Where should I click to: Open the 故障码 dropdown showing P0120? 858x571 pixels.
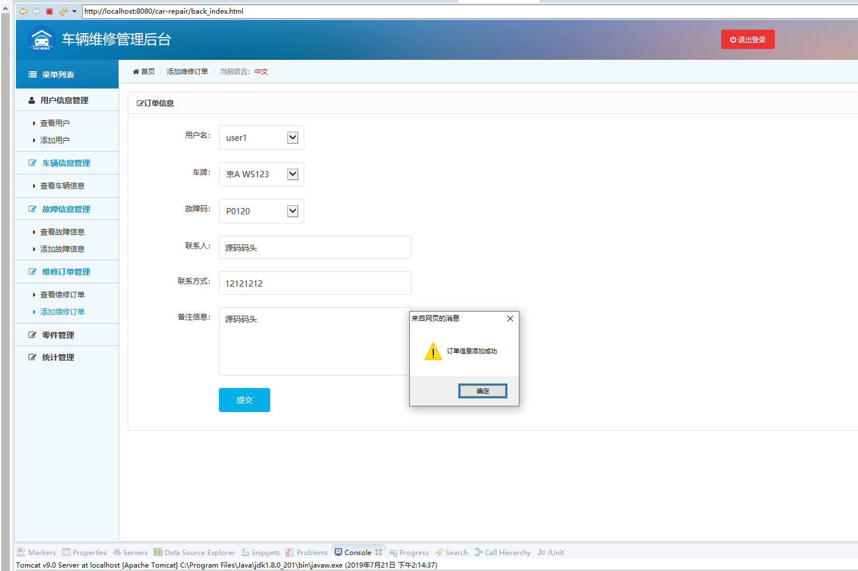pos(262,211)
